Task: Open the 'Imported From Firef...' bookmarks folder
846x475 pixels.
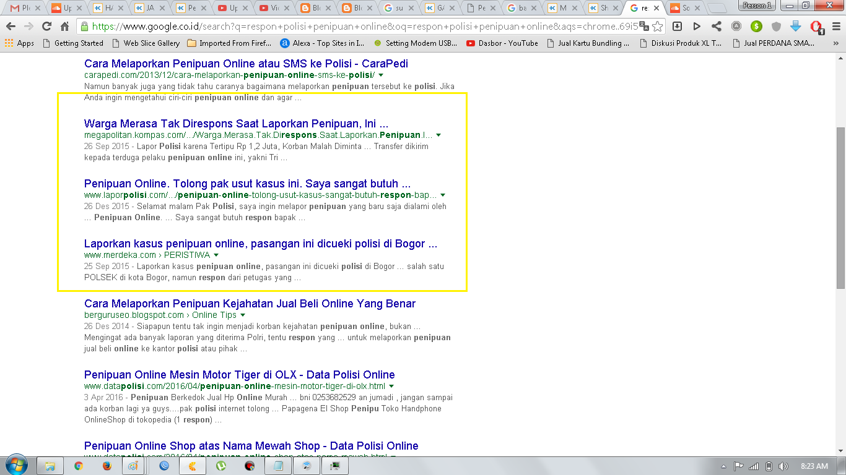Action: (x=229, y=43)
